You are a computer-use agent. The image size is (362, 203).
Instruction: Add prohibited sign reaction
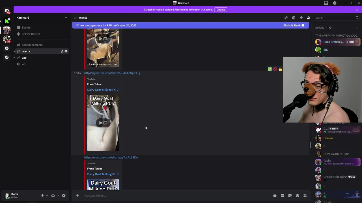tap(275, 69)
